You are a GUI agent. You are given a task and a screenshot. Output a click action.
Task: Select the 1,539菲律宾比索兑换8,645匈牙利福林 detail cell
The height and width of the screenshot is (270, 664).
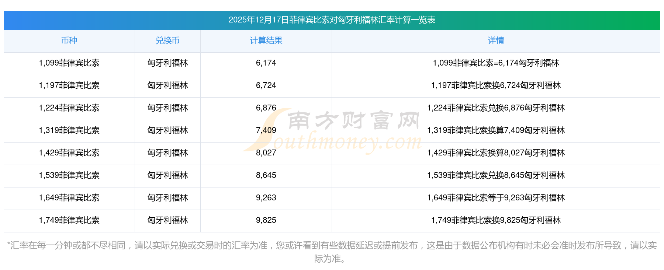(x=496, y=175)
